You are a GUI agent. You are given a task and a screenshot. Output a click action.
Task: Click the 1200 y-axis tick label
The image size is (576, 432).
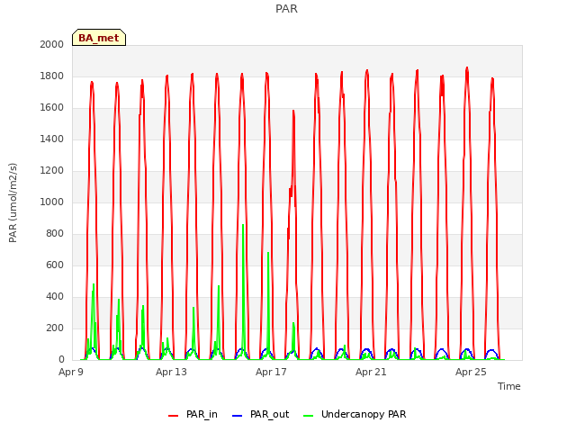click(x=52, y=171)
